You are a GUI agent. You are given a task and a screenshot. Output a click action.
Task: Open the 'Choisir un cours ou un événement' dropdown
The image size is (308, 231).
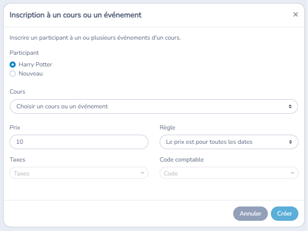[x=154, y=106]
